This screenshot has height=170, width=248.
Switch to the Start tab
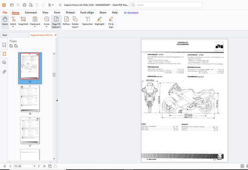tap(15, 35)
